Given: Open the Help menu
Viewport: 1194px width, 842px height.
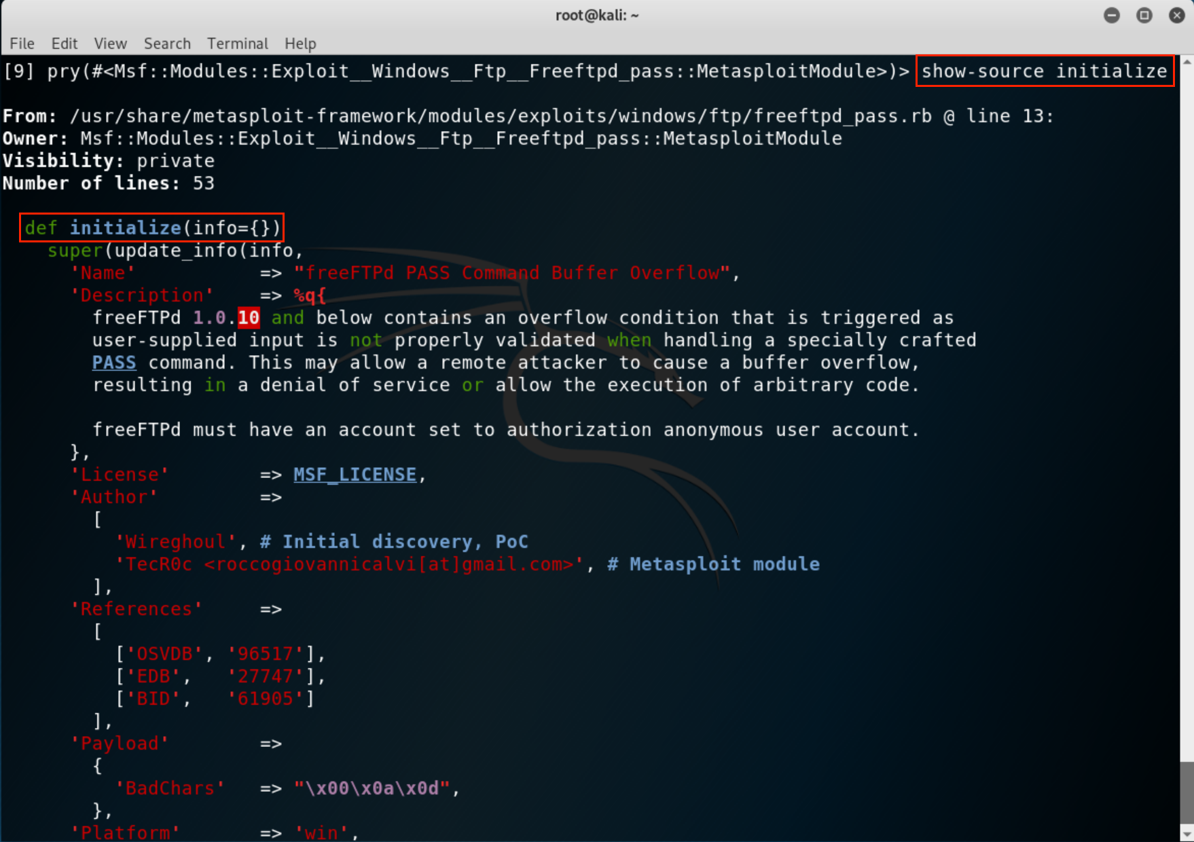Looking at the screenshot, I should (300, 43).
